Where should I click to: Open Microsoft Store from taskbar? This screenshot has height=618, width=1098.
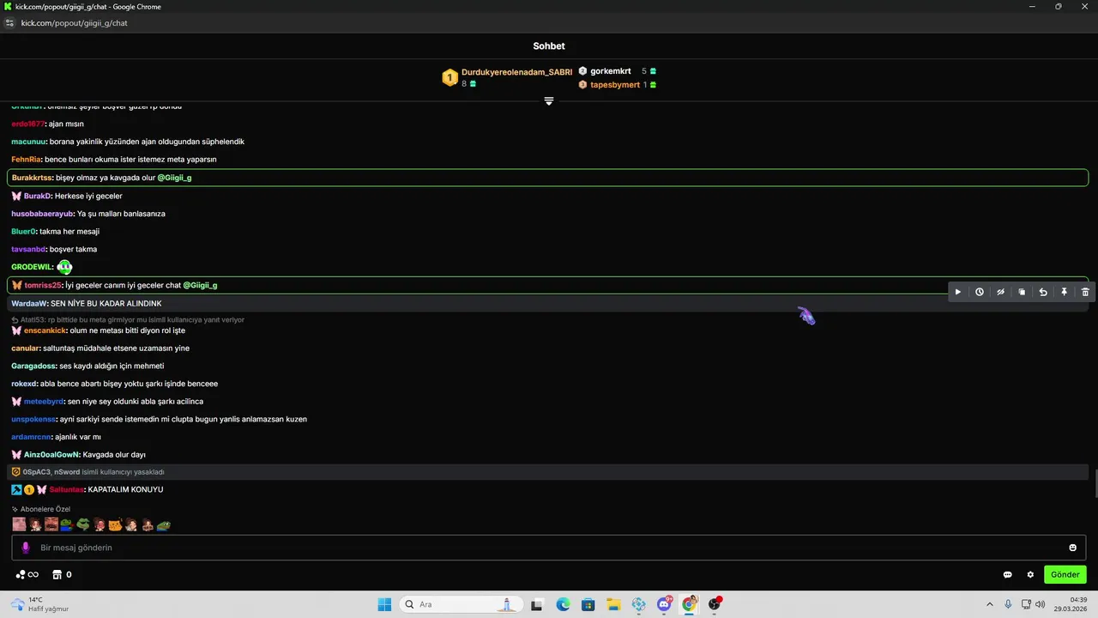point(588,604)
